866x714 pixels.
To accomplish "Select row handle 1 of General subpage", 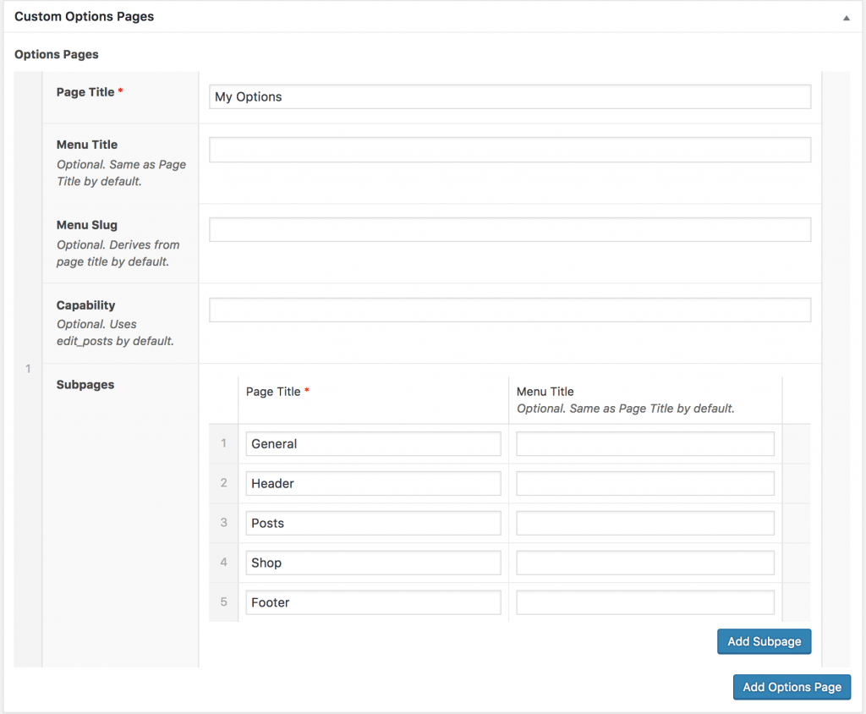I will [223, 443].
